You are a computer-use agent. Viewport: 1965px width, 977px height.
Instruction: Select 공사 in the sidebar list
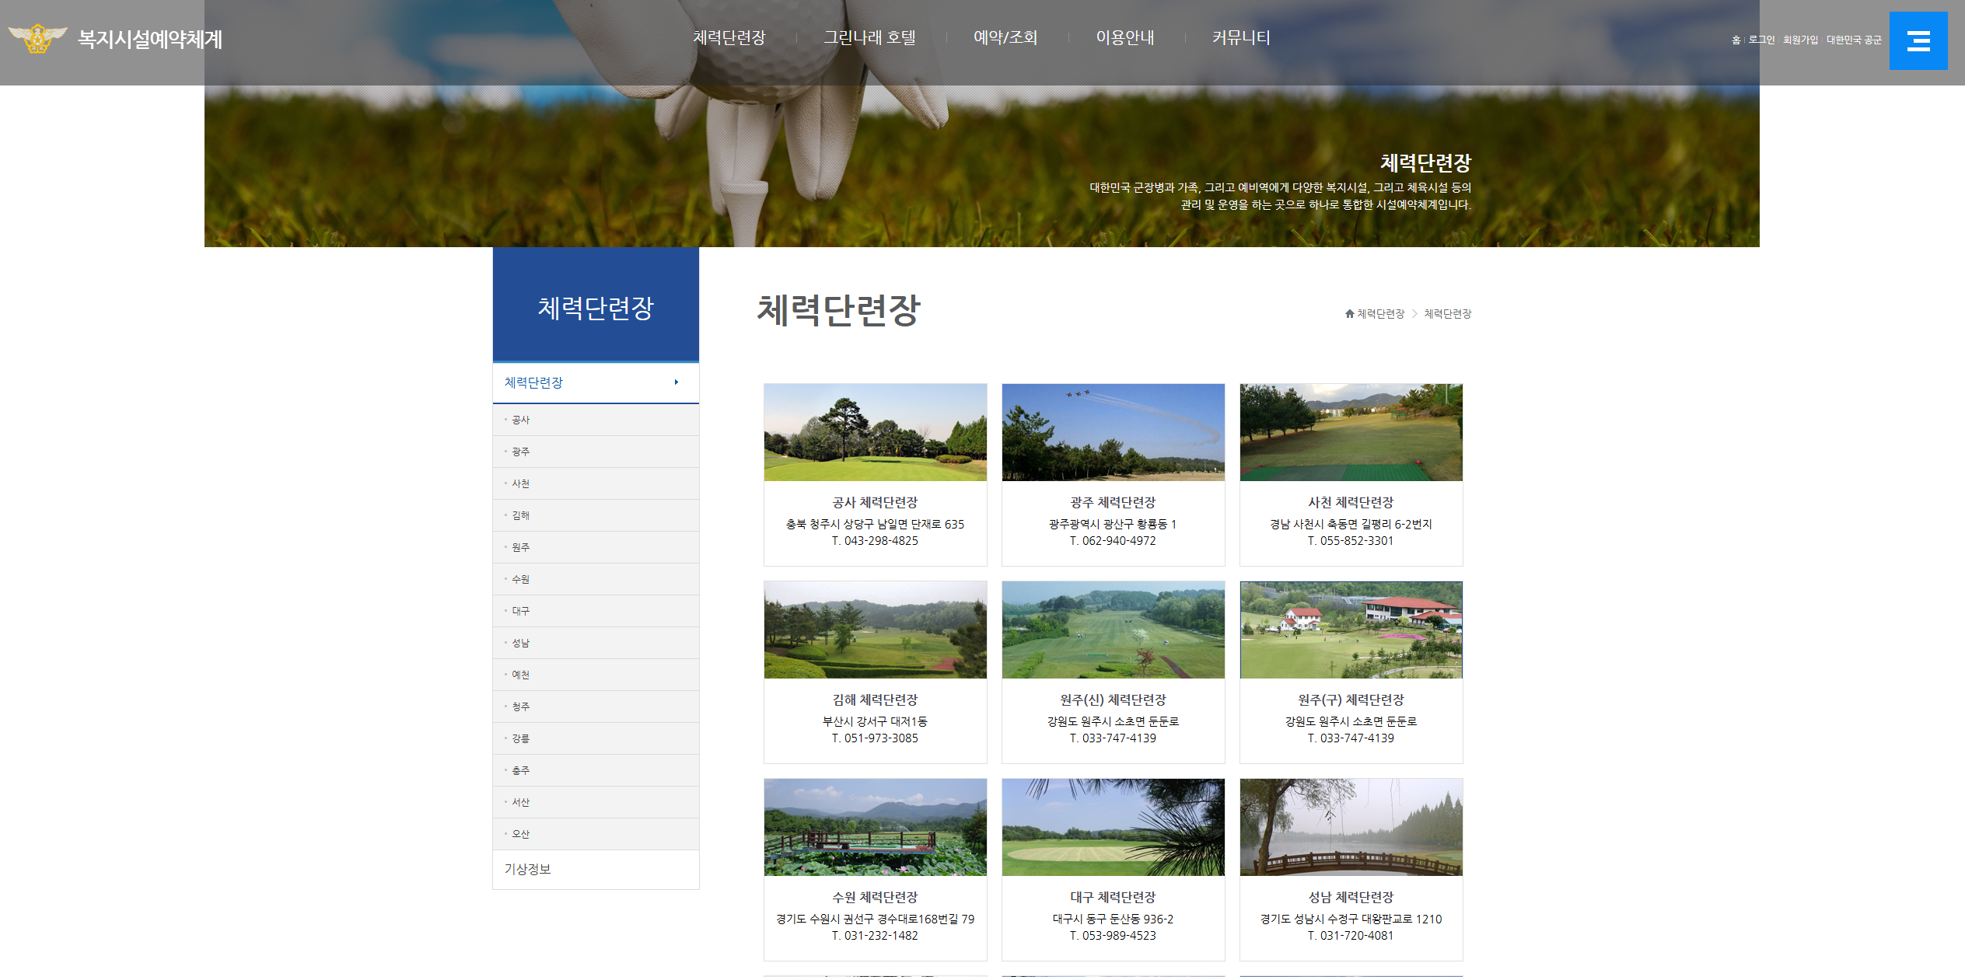point(520,420)
